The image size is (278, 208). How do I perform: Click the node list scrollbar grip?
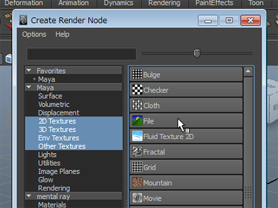coord(248,192)
